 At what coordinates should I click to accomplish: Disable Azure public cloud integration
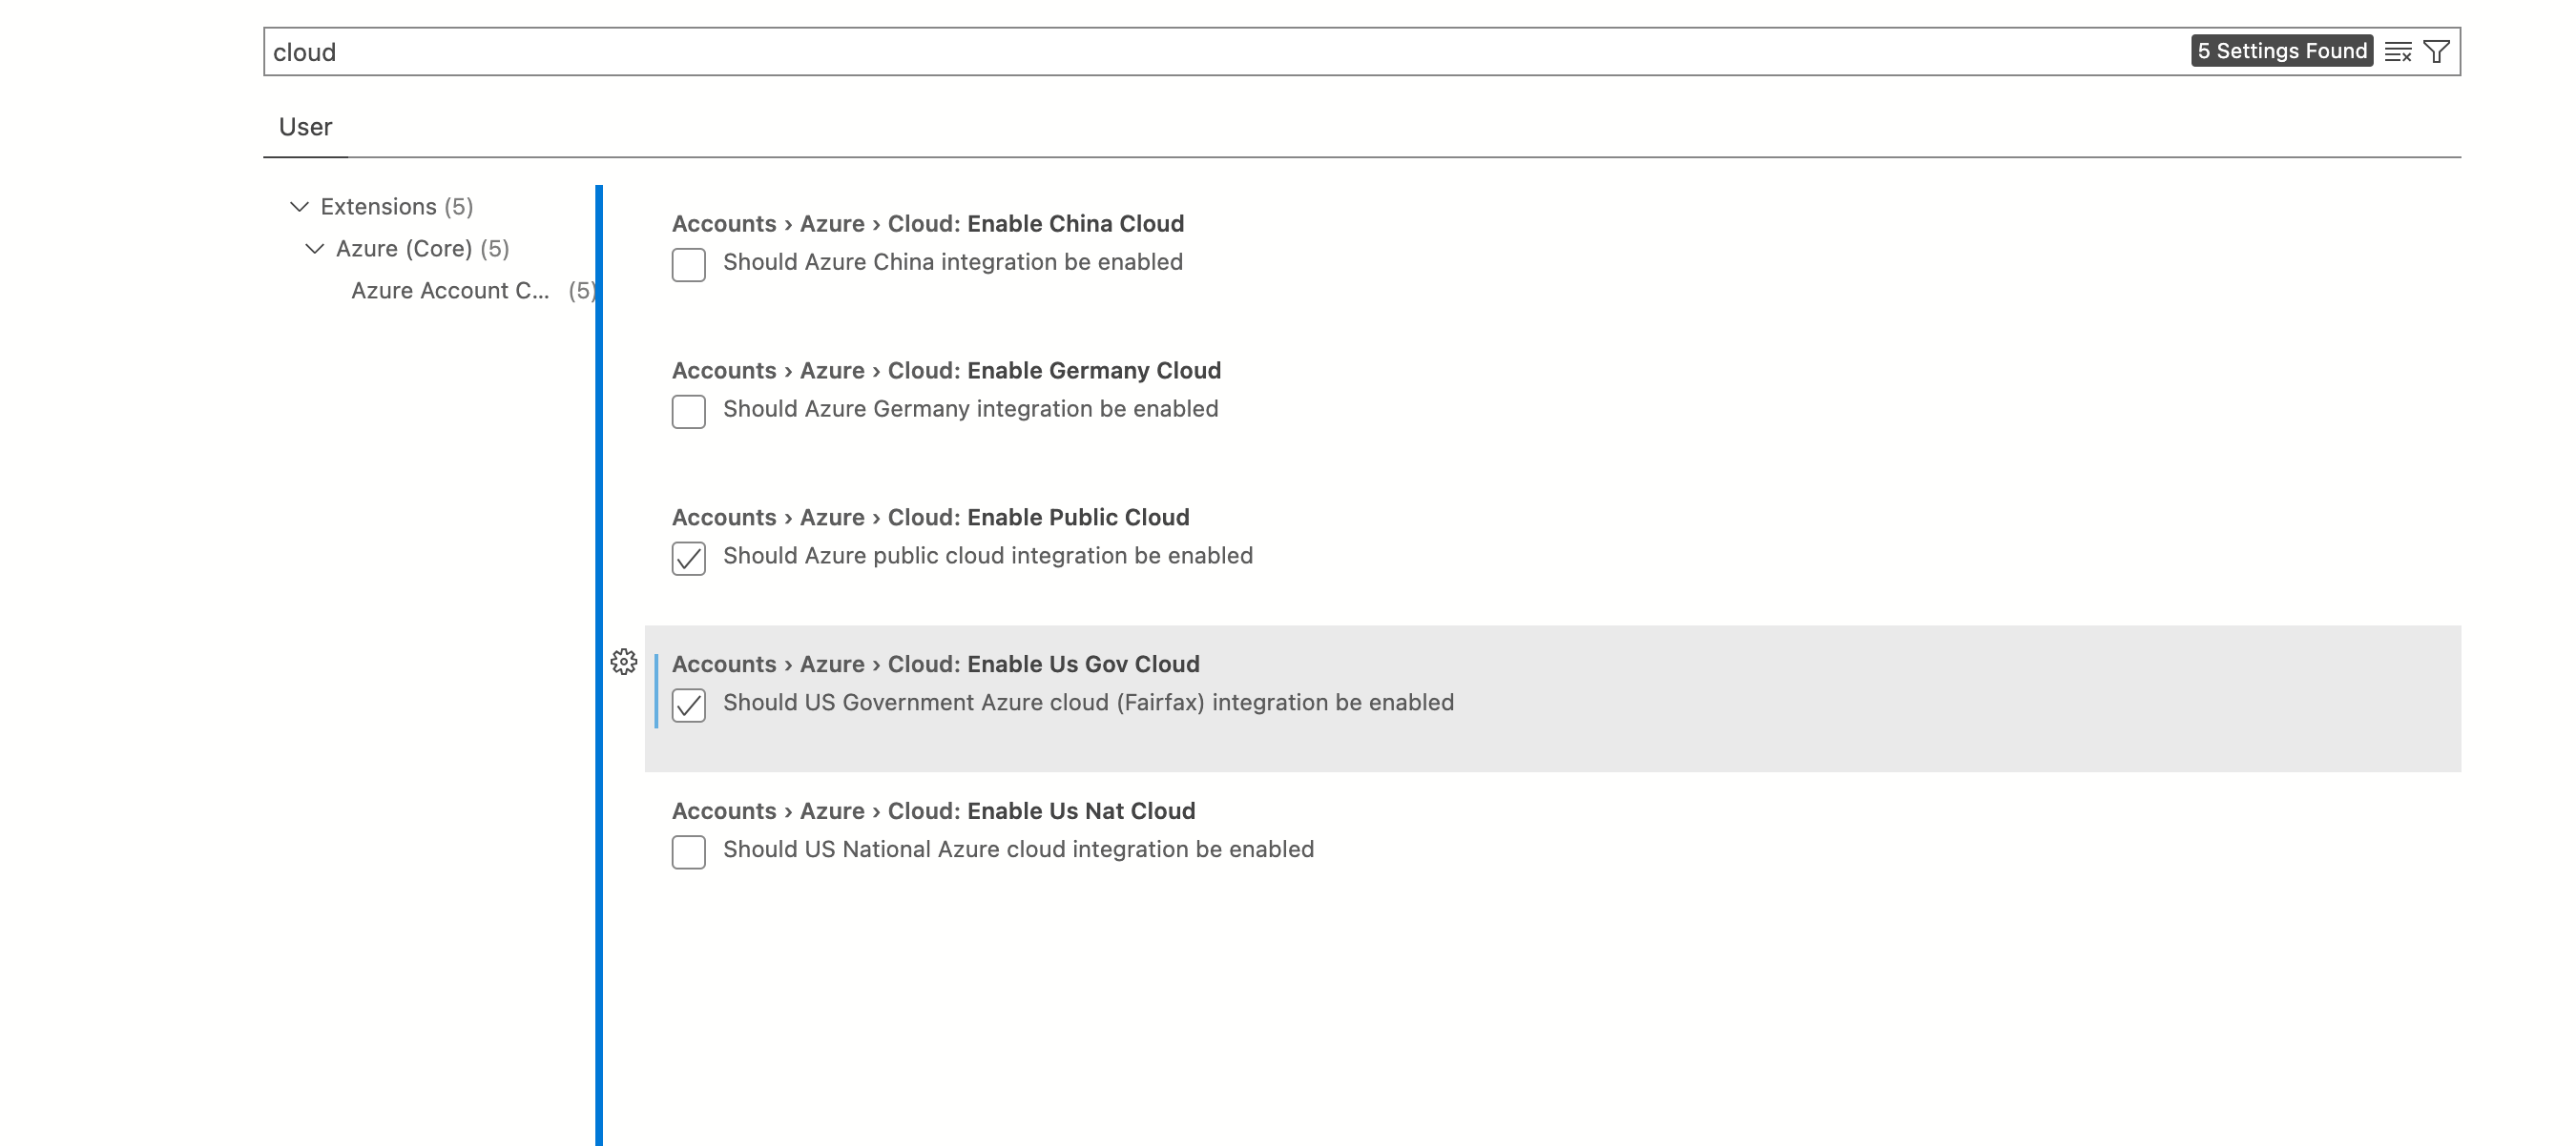(688, 560)
